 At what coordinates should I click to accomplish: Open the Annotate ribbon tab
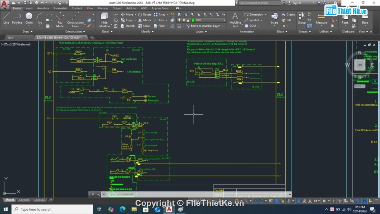(x=43, y=8)
